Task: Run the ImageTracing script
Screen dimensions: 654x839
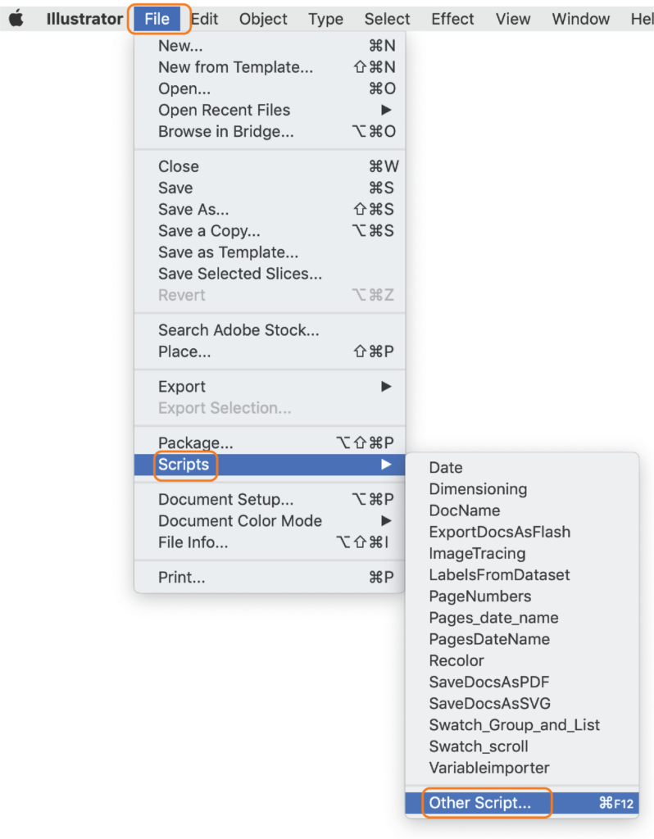Action: [475, 553]
